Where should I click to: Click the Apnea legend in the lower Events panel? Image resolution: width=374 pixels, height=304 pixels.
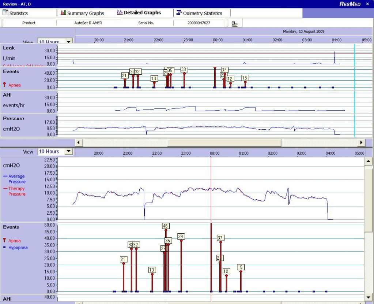12,240
